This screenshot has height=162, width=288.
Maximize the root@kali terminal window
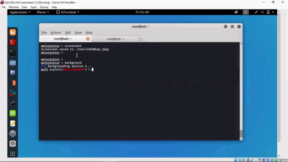(x=232, y=27)
